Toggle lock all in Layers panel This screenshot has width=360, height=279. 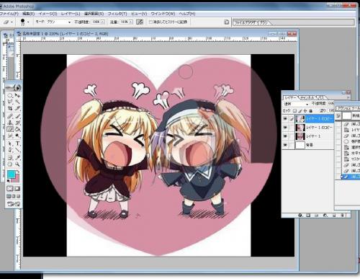click(310, 110)
